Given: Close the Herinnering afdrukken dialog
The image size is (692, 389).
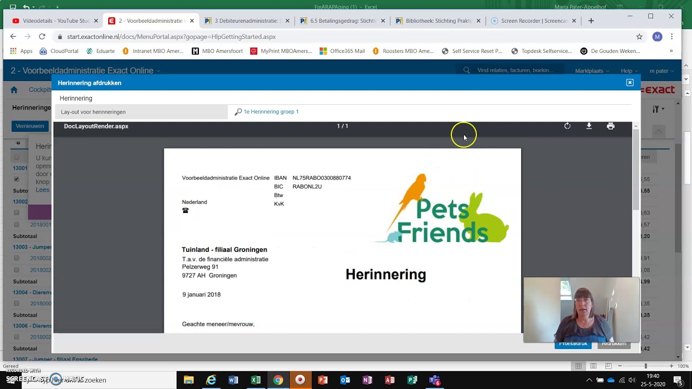Looking at the screenshot, I should [630, 83].
